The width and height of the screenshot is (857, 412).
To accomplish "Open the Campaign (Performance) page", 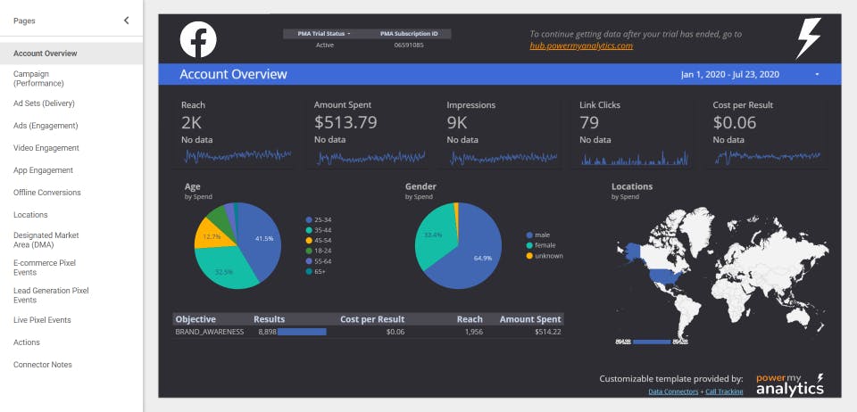I will click(38, 78).
